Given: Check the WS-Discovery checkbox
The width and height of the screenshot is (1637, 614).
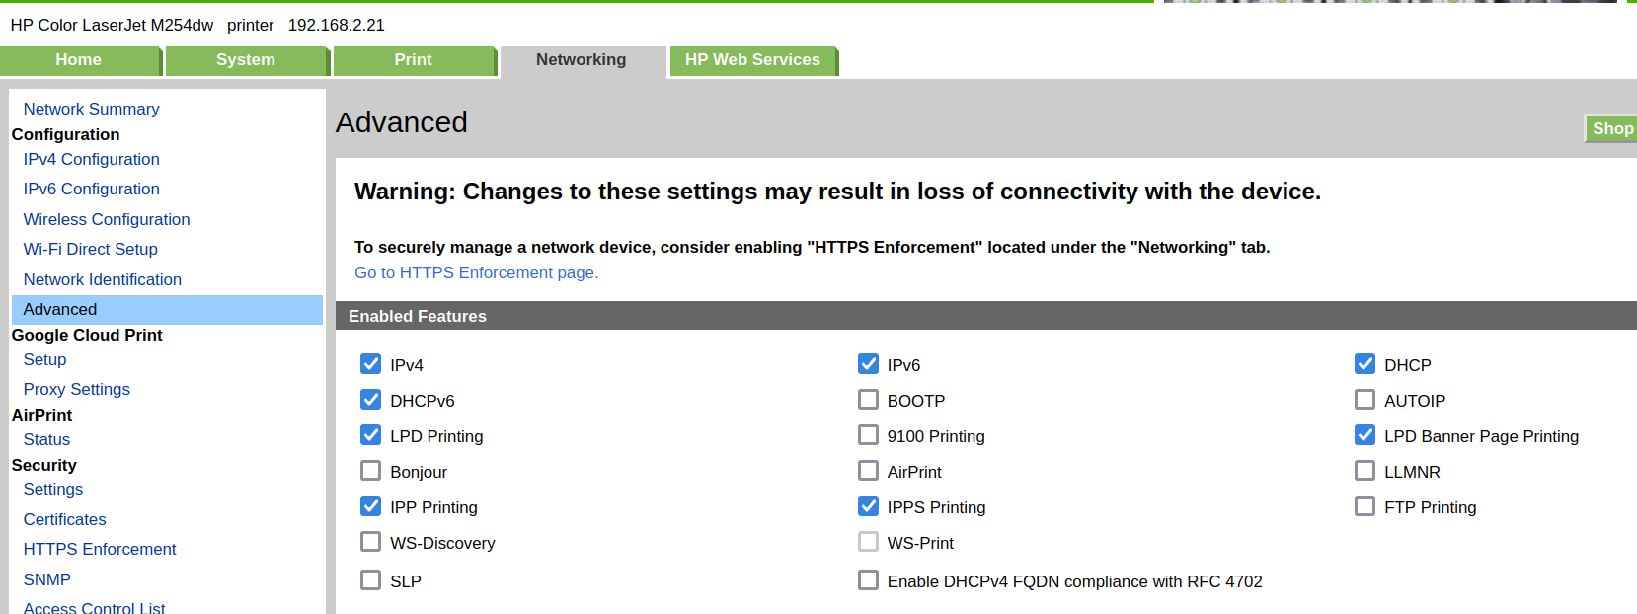Looking at the screenshot, I should click(x=370, y=542).
